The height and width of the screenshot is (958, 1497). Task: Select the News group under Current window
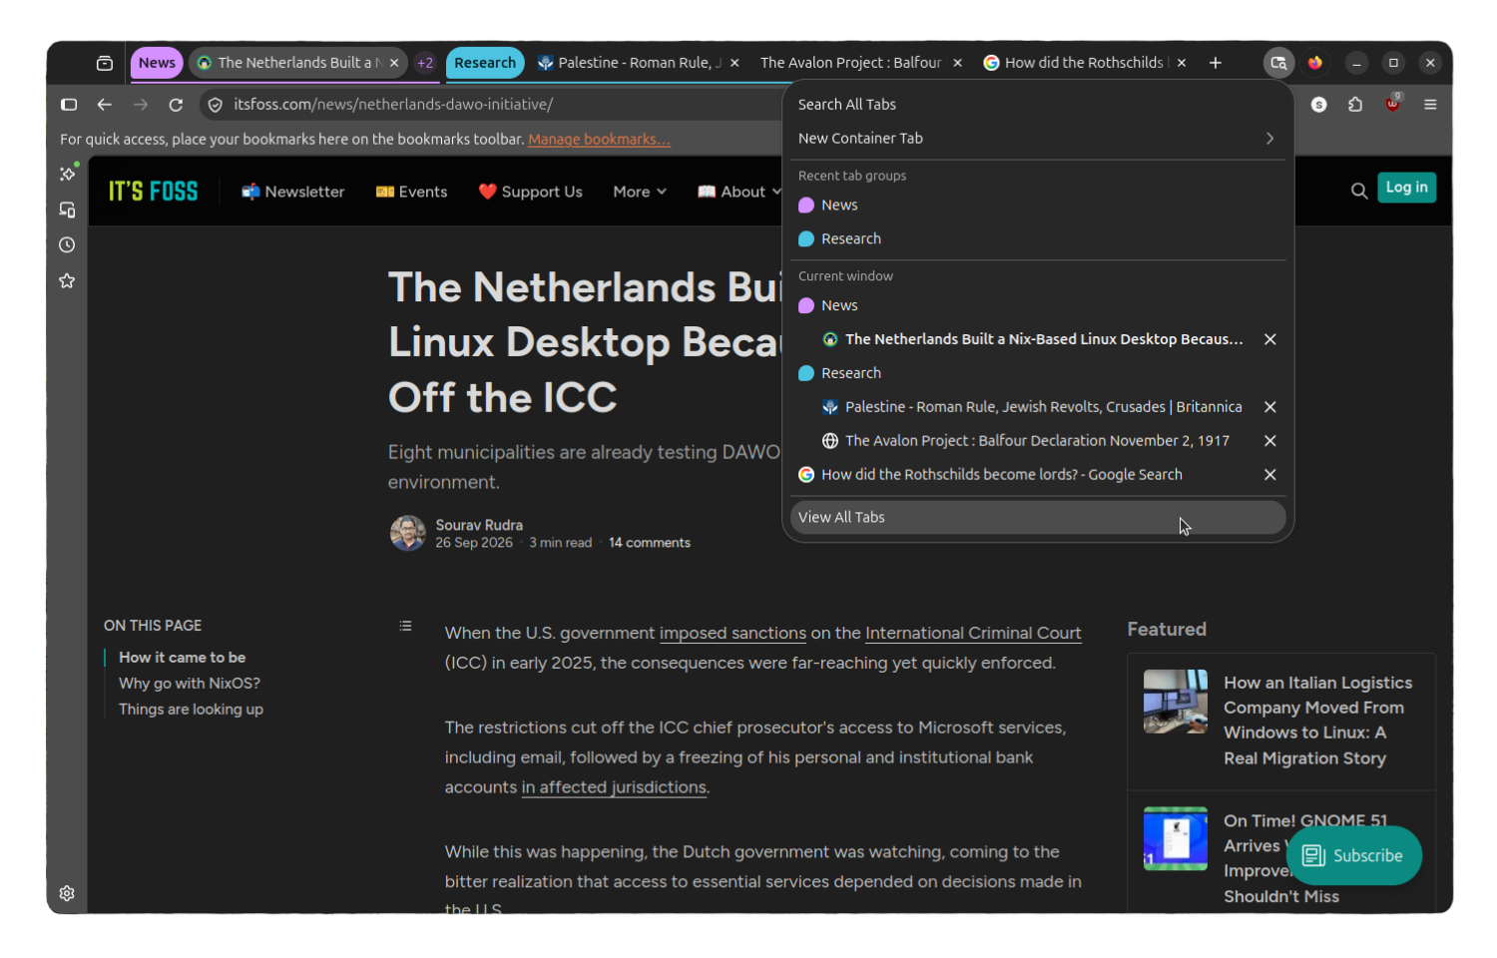click(1038, 306)
